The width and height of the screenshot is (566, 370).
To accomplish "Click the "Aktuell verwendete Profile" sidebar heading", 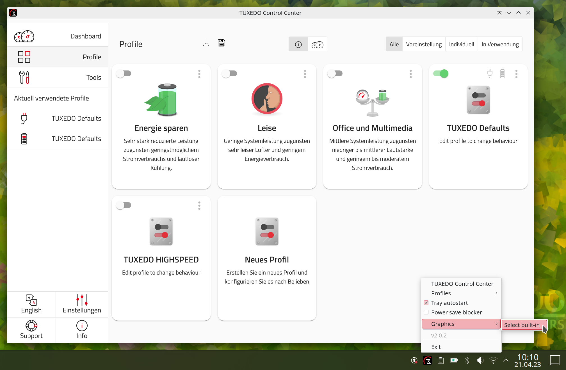I will (x=51, y=98).
